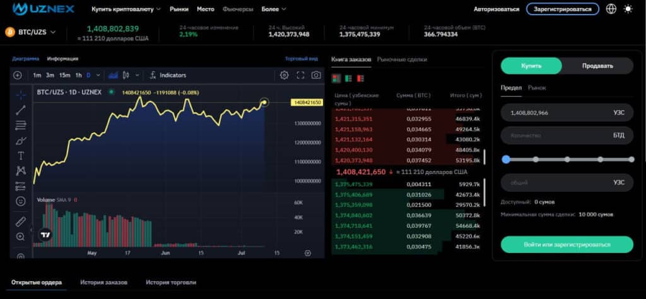Click the go-to-date icon in the chart corner
Viewport: 646px width, 299px height.
308,253
